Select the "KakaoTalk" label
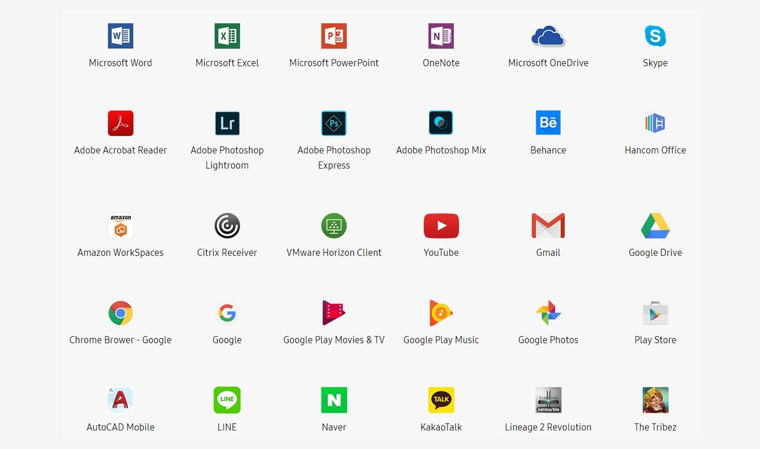This screenshot has width=760, height=449. pyautogui.click(x=441, y=427)
